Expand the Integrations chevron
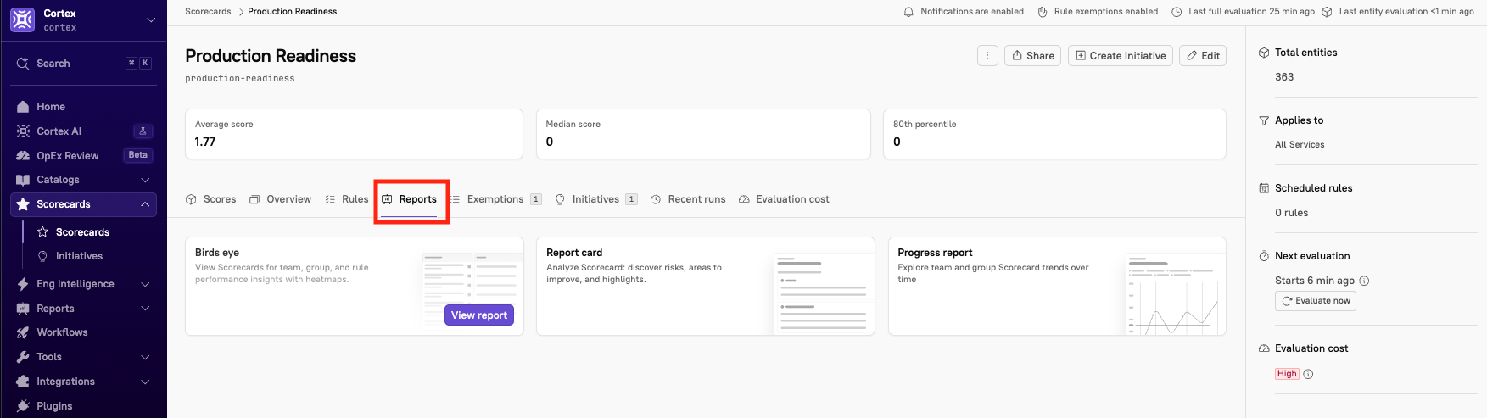This screenshot has height=418, width=1487. pyautogui.click(x=145, y=382)
